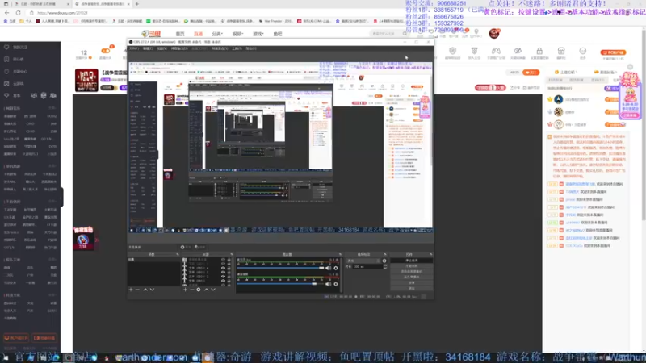The image size is (646, 363).
Task: Click the search magnifier in the Douyu header
Action: point(405,34)
